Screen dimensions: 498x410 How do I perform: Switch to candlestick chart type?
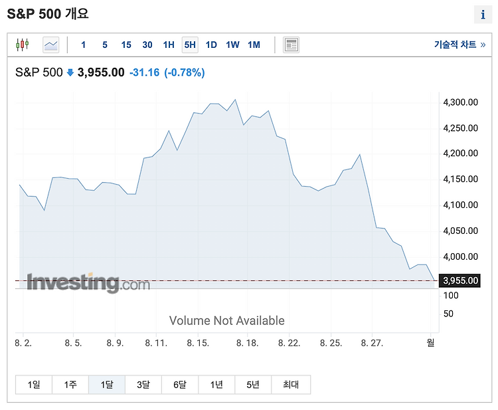[x=22, y=45]
